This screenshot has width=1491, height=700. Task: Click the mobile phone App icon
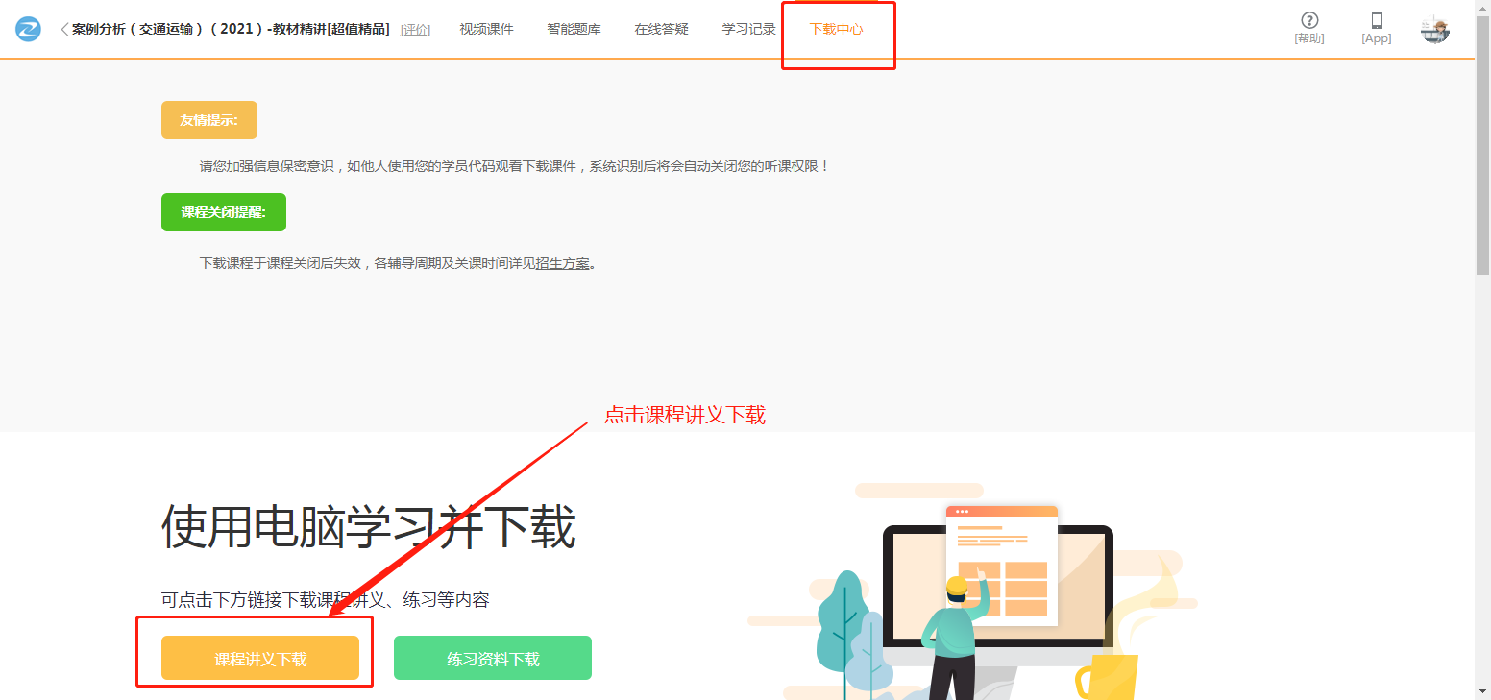point(1376,21)
